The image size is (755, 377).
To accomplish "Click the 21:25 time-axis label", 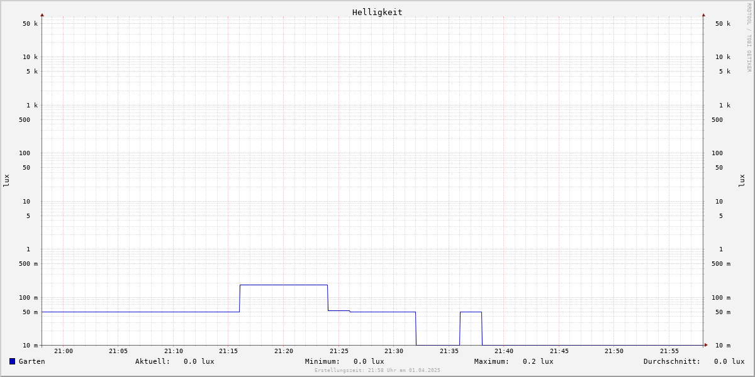I will (339, 351).
